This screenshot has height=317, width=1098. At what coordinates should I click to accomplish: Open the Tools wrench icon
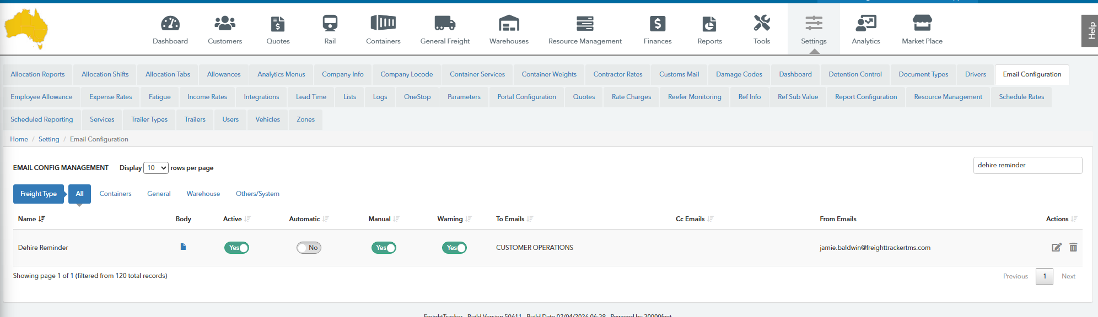(761, 23)
